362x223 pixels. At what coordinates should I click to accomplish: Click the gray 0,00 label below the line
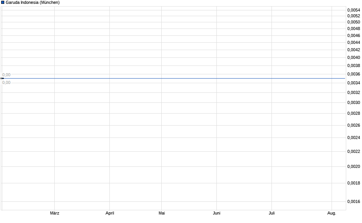[x=6, y=83]
